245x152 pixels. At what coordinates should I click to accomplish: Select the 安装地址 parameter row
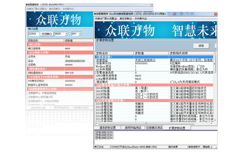[x=154, y=60]
